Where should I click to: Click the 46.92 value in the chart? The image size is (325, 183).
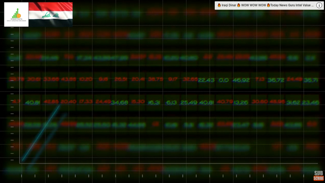(x=241, y=80)
